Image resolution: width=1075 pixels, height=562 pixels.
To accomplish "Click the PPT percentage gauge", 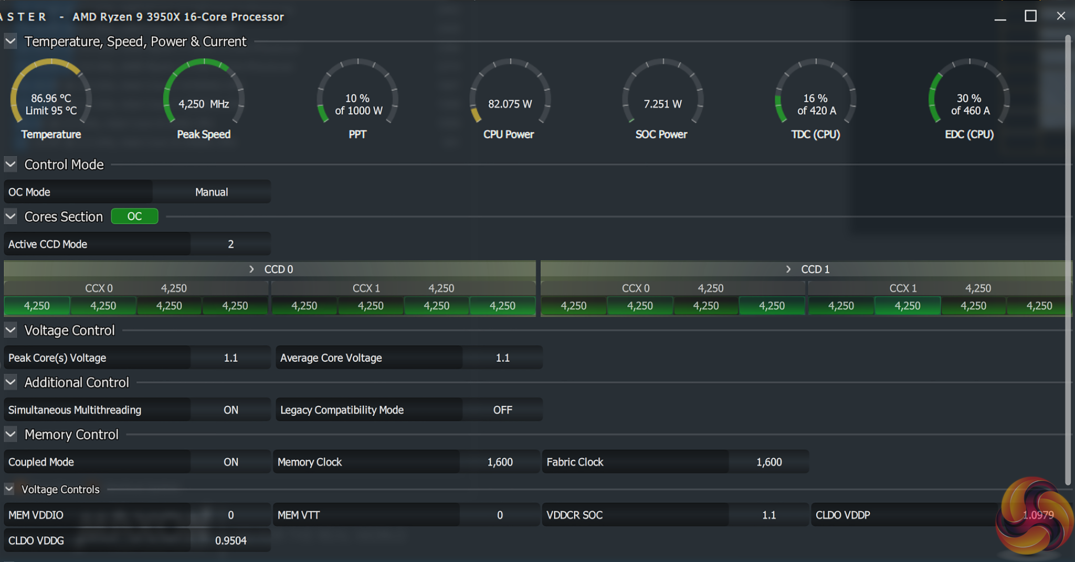I will point(357,94).
